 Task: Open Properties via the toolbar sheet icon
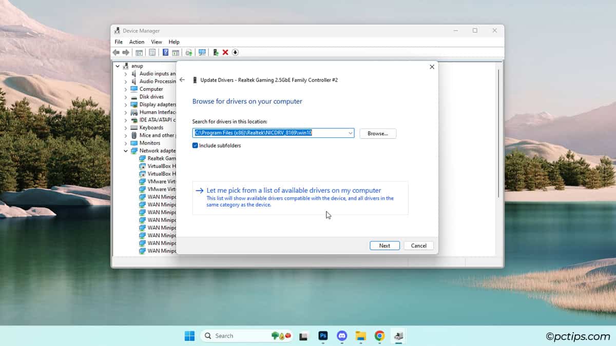(152, 52)
